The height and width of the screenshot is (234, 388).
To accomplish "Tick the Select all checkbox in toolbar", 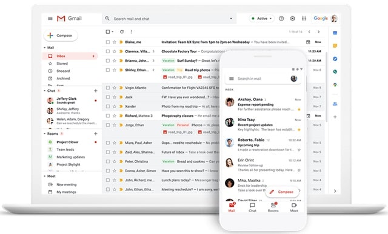I will coord(108,31).
